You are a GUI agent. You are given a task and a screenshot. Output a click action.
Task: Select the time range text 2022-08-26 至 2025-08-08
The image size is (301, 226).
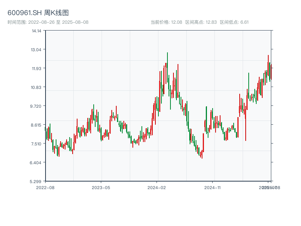click(x=58, y=22)
